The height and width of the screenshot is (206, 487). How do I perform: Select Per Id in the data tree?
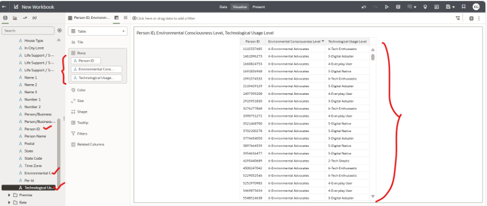pos(29,181)
